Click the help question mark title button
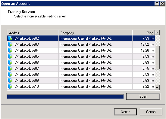Viewport: 166px width, 119px height. (x=157, y=4)
